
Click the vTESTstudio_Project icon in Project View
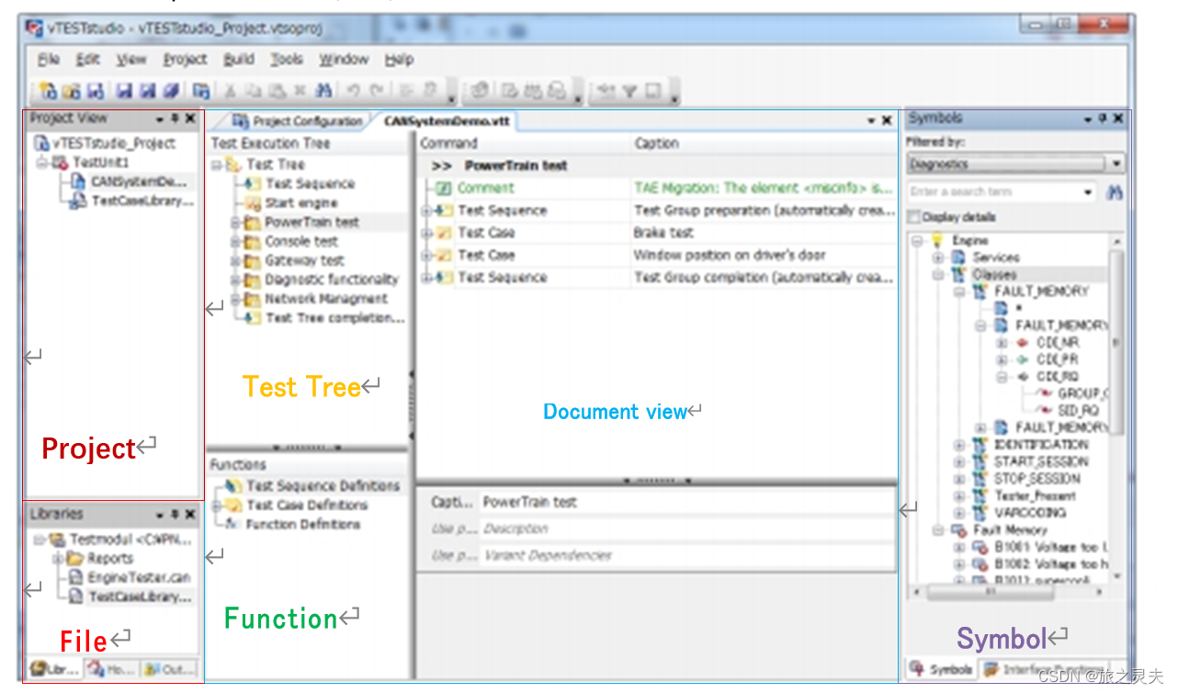click(x=42, y=143)
